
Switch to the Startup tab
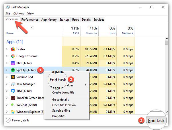tap(64, 20)
